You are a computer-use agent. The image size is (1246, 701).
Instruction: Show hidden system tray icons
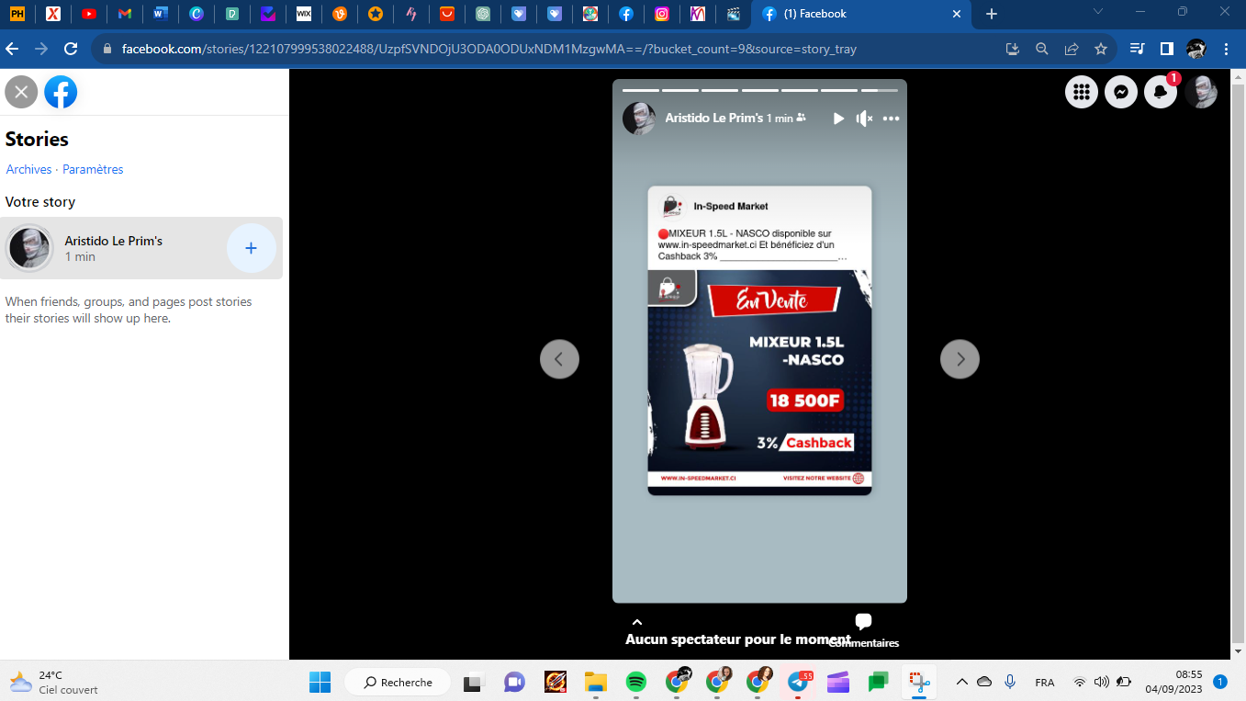(961, 682)
